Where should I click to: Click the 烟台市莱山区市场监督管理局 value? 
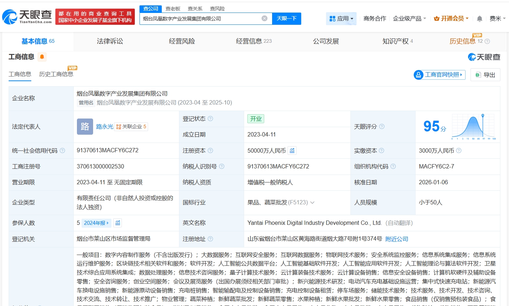pos(113,239)
